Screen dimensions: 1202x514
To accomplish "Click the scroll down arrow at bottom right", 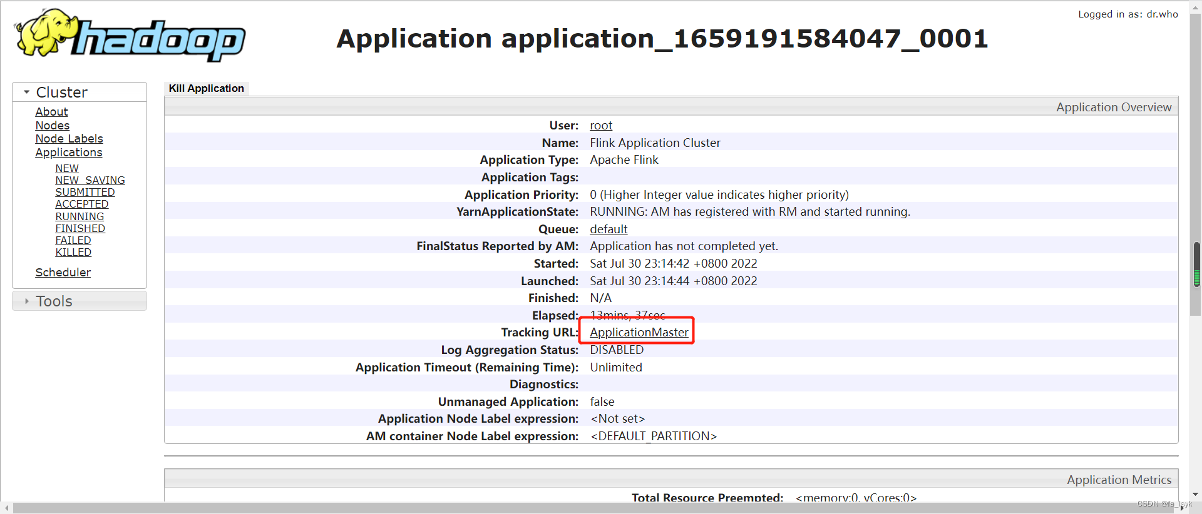I will point(1196,495).
